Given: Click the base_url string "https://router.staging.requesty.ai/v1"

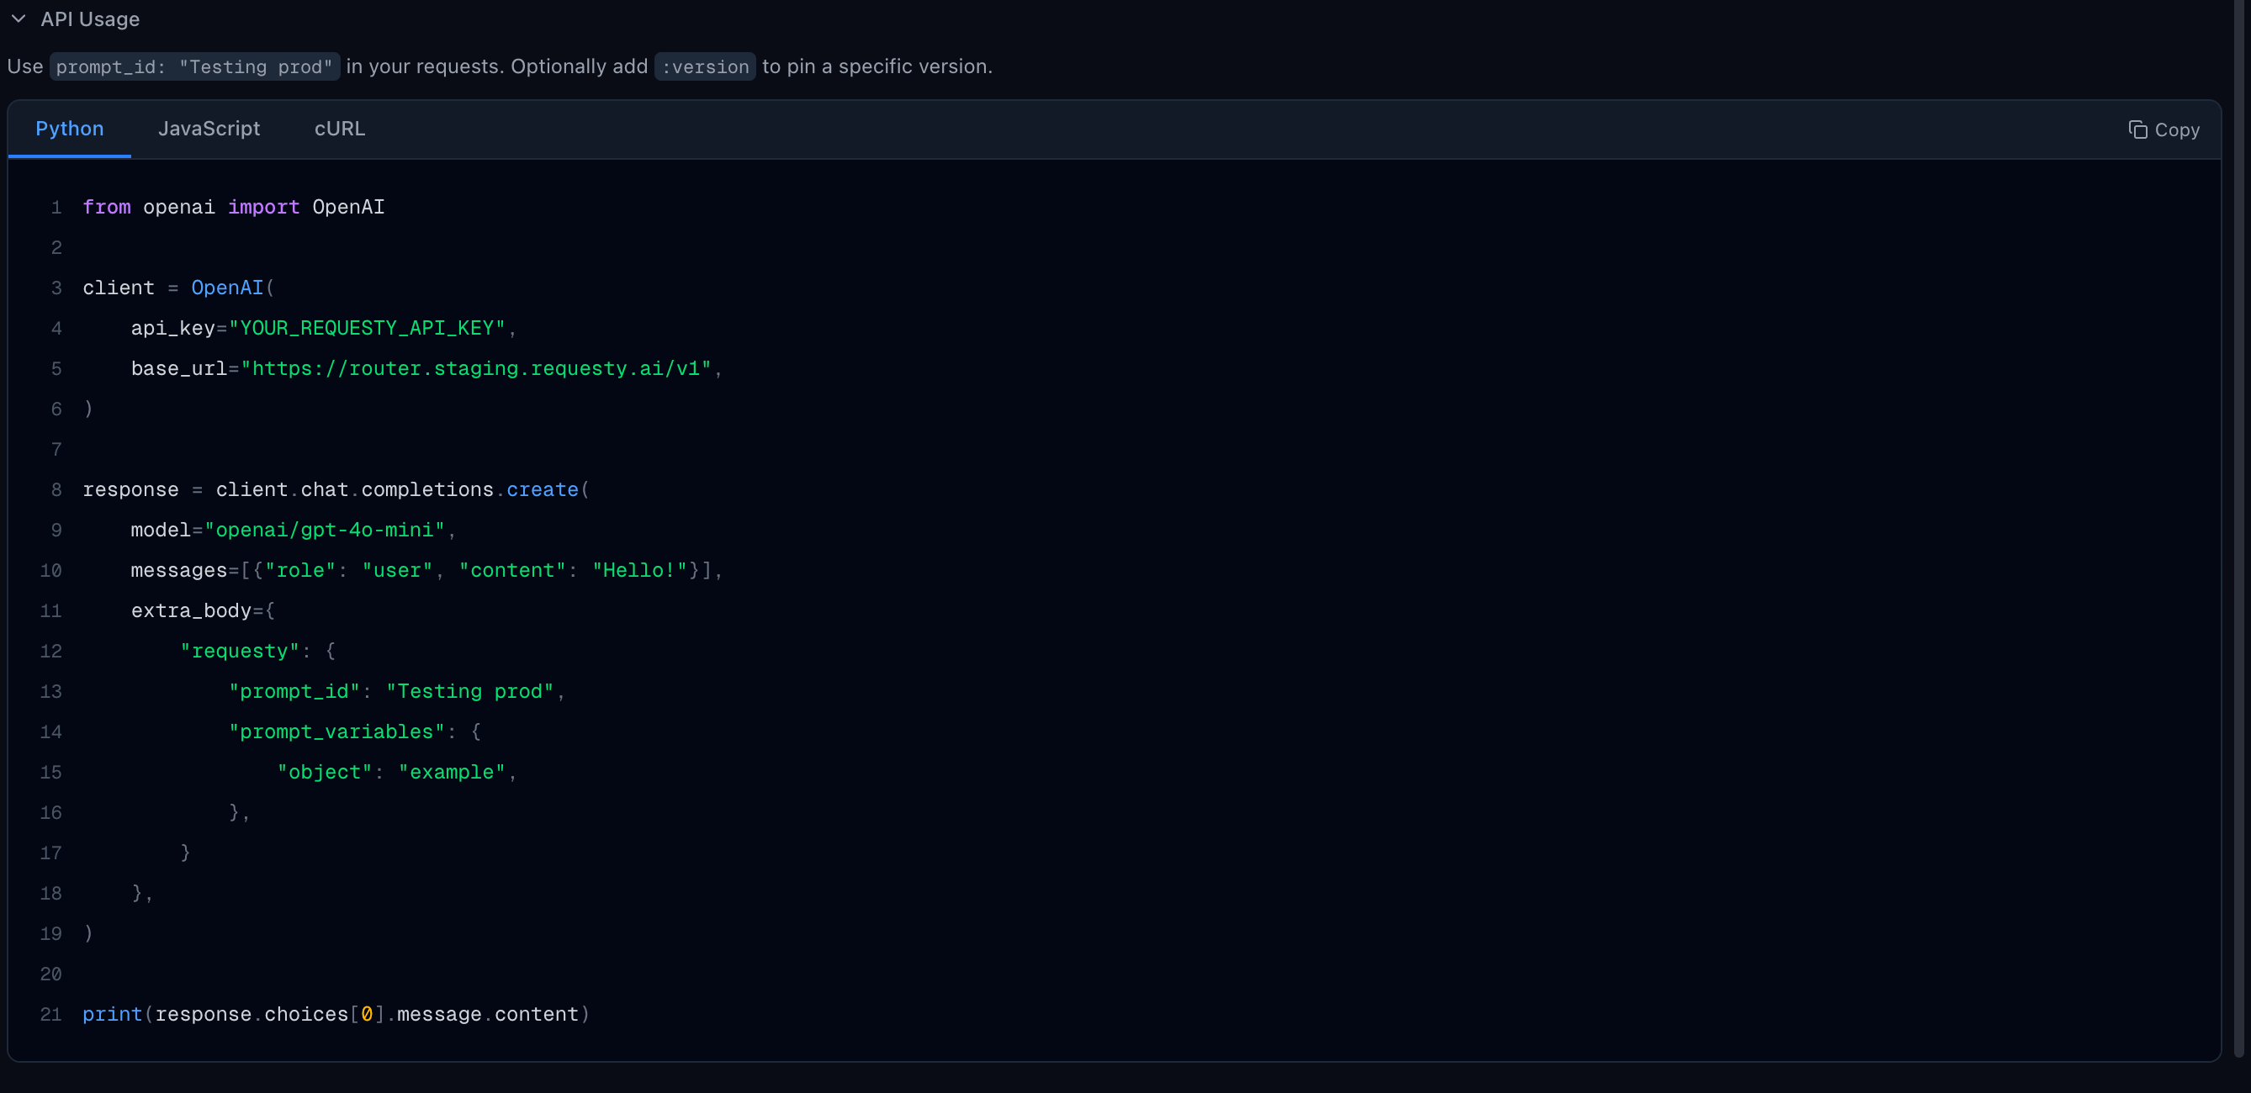Looking at the screenshot, I should tap(476, 369).
